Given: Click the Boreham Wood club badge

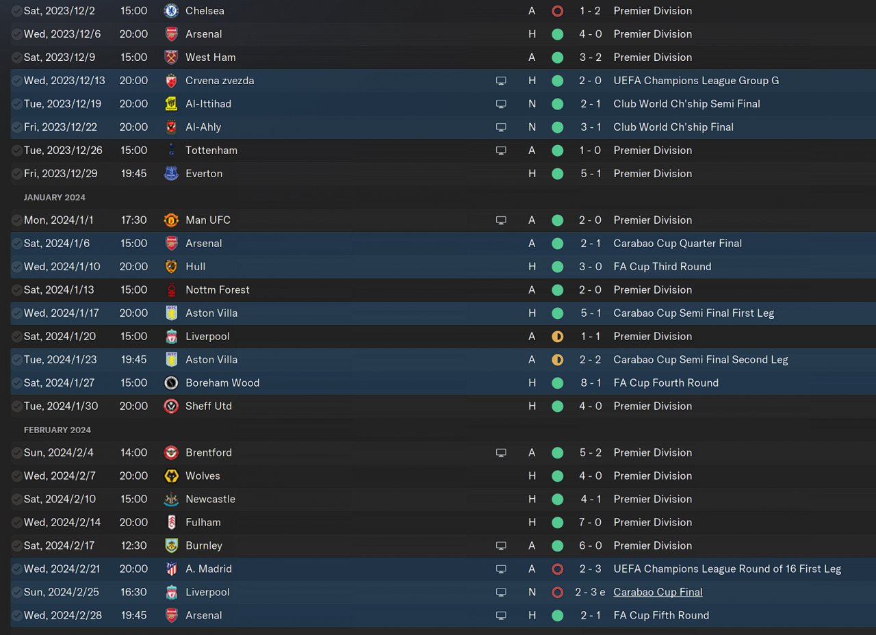Looking at the screenshot, I should 171,383.
